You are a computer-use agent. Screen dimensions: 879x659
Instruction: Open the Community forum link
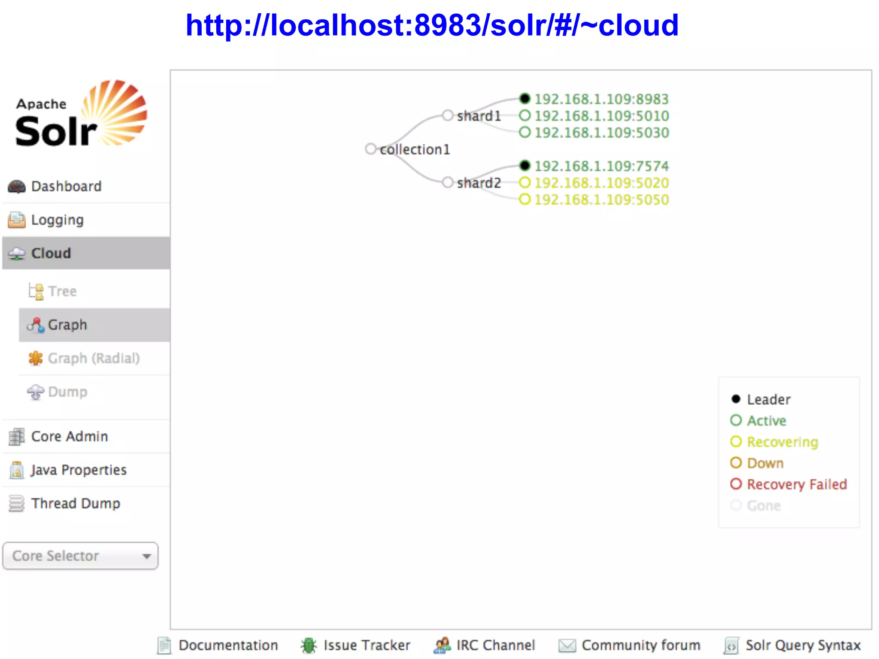tap(640, 645)
